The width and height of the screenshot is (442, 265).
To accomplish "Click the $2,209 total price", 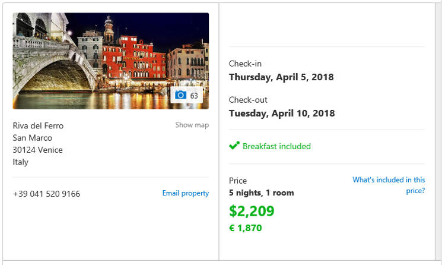I will 252,211.
